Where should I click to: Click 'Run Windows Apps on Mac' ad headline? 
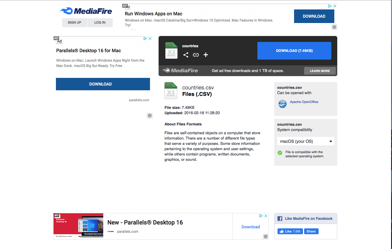click(x=154, y=14)
